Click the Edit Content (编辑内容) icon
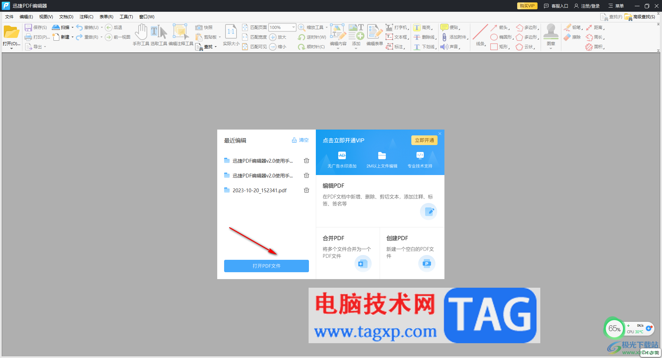This screenshot has height=358, width=662. 338,32
